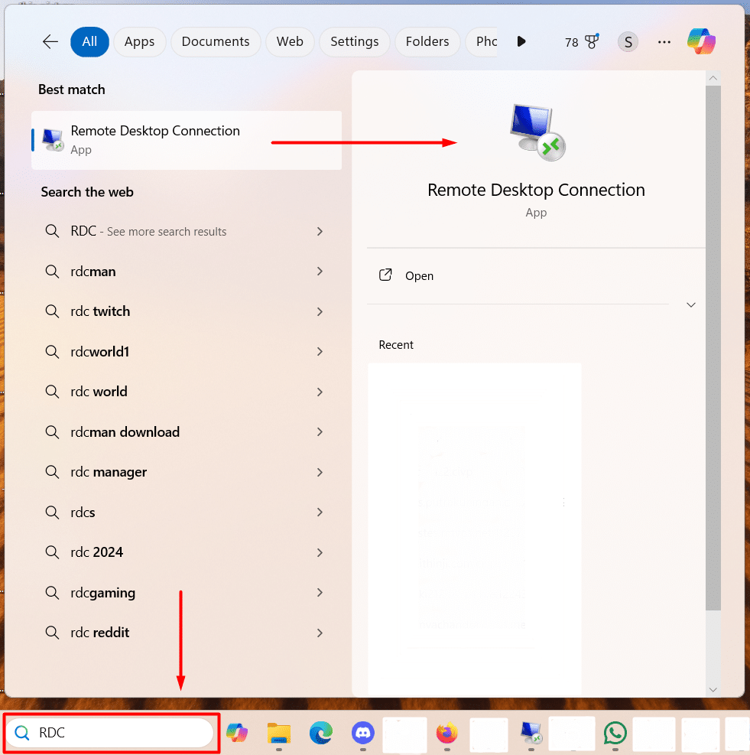Select the rdc 2024 suggestion
This screenshot has height=755, width=750.
(187, 552)
